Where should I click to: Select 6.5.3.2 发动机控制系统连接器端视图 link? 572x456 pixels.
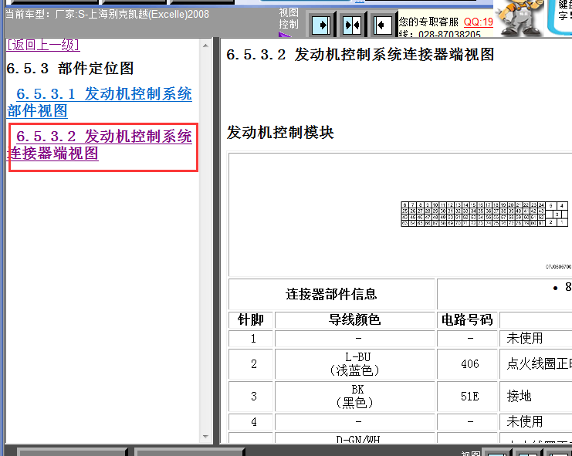tap(100, 144)
